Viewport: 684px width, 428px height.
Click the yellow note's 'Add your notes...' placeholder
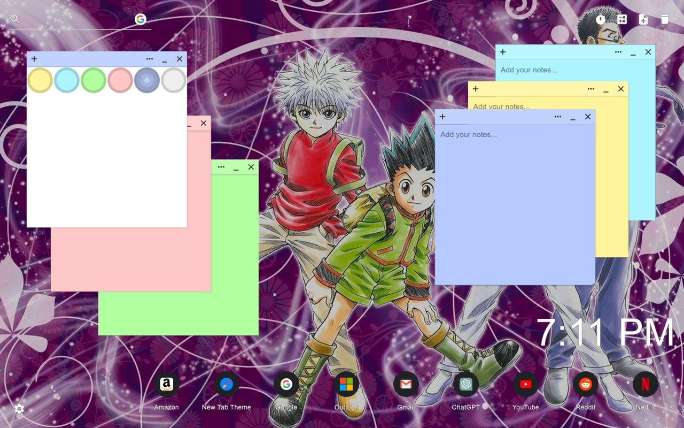coord(501,106)
